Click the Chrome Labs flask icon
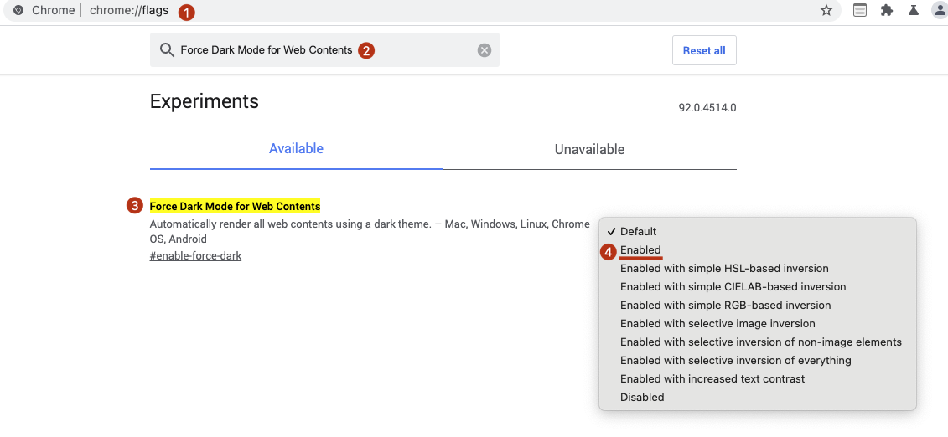This screenshot has height=437, width=948. (914, 10)
